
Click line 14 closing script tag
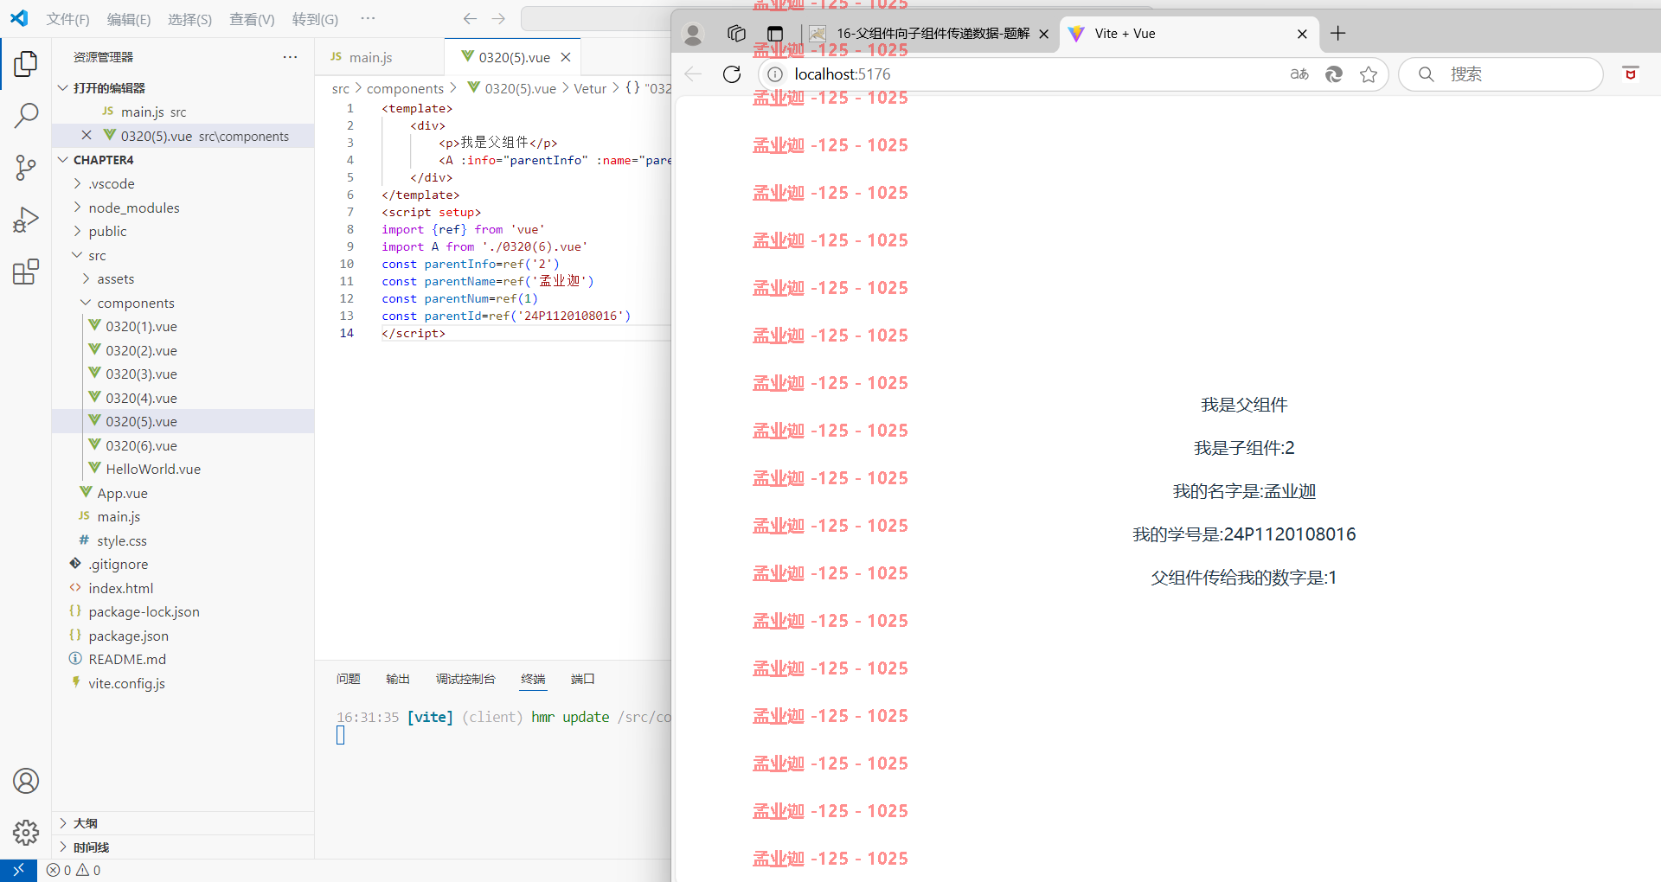[414, 333]
